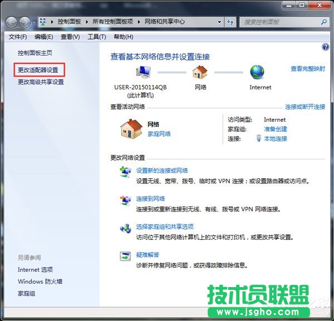Image resolution: width=334 pixels, height=321 pixels.
Task: Select the 控制面板 breadcrumb
Action: tap(69, 22)
